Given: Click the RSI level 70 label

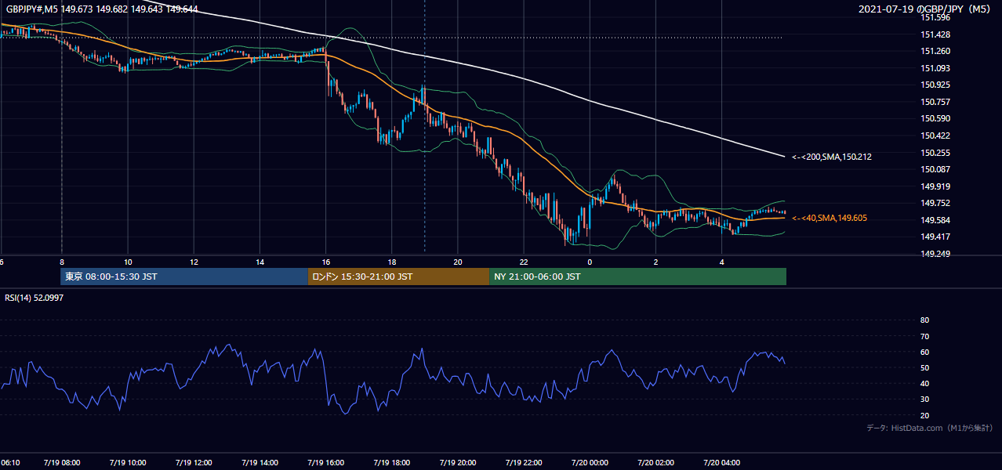Looking at the screenshot, I should 924,336.
